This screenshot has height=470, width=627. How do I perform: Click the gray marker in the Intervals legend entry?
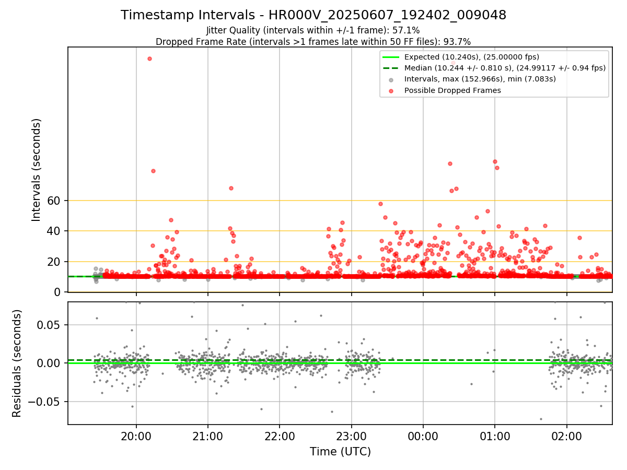coord(391,79)
